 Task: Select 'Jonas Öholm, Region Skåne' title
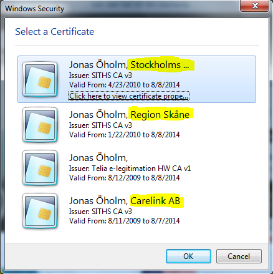click(x=129, y=115)
